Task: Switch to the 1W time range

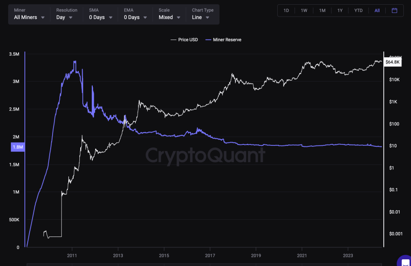Action: (x=304, y=10)
